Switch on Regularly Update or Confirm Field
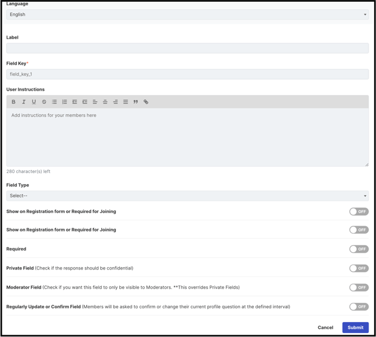The width and height of the screenshot is (376, 337). (359, 306)
